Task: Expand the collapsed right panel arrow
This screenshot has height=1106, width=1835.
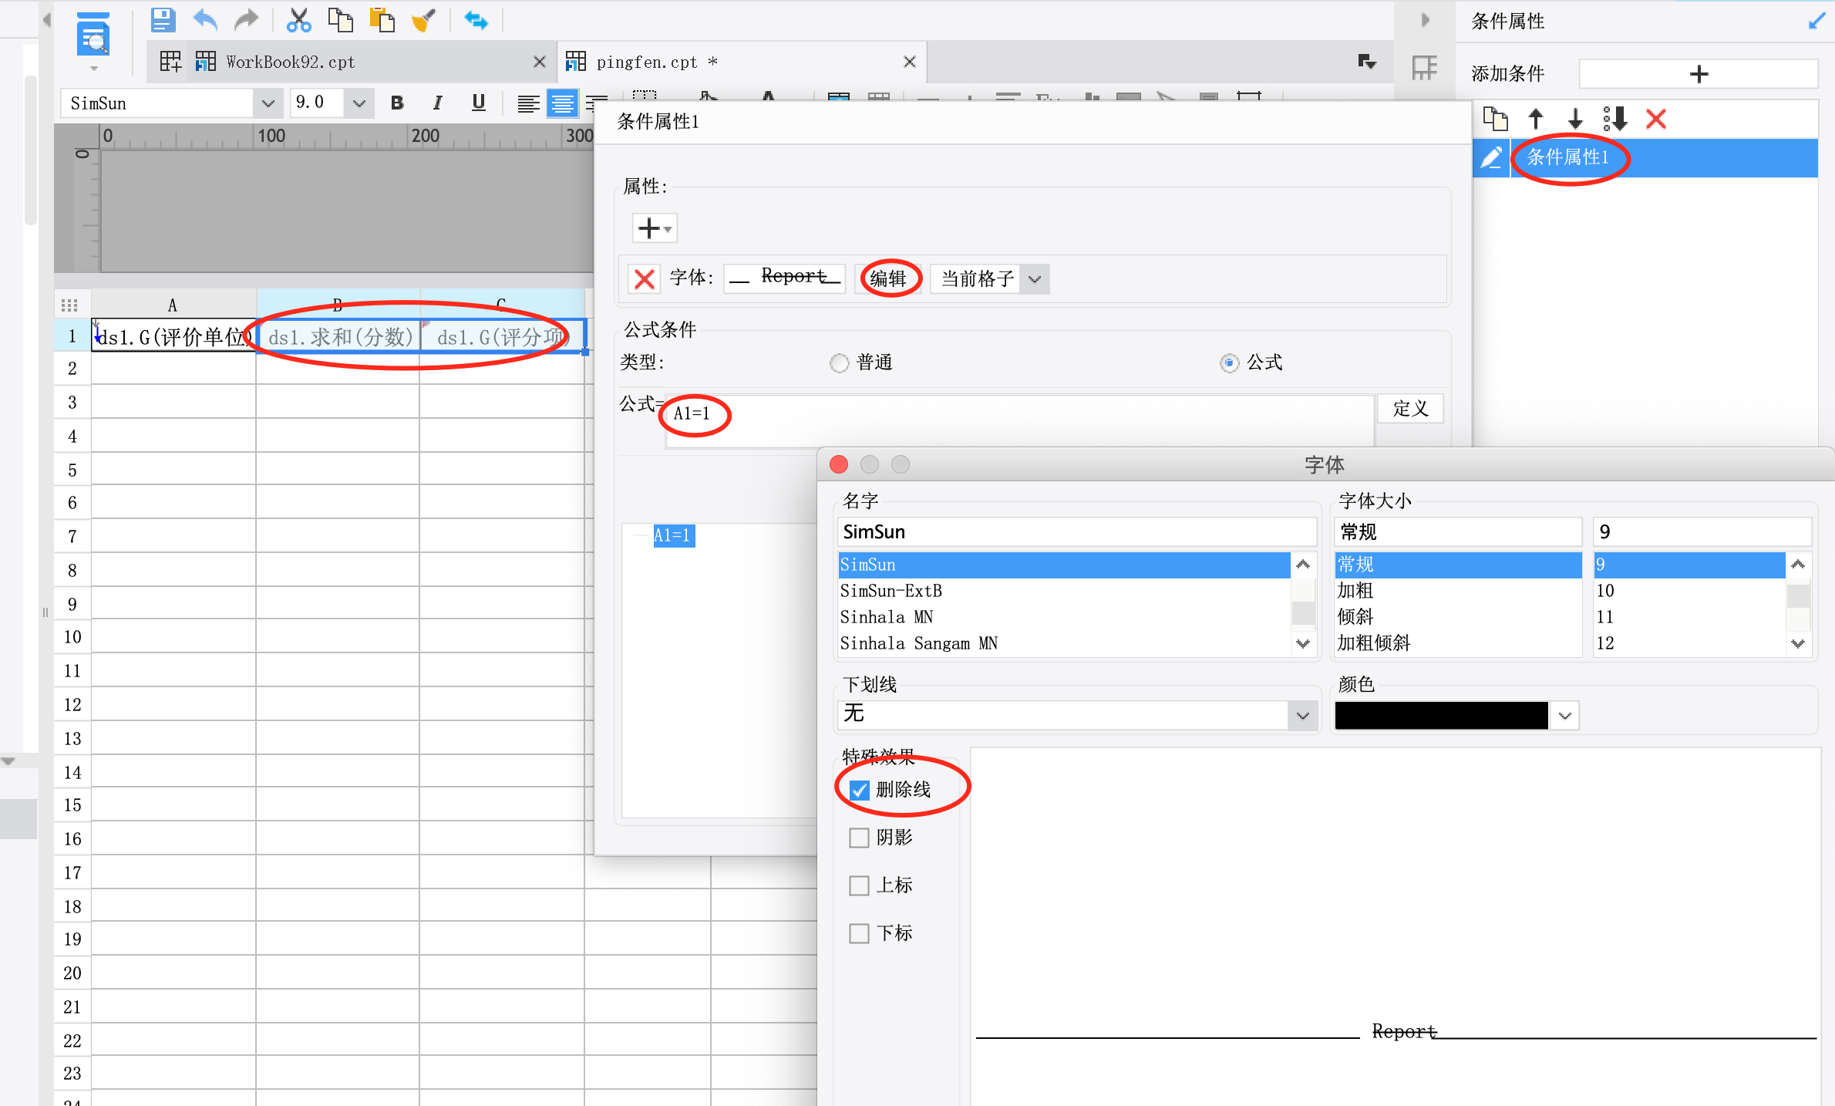Action: click(x=1425, y=21)
